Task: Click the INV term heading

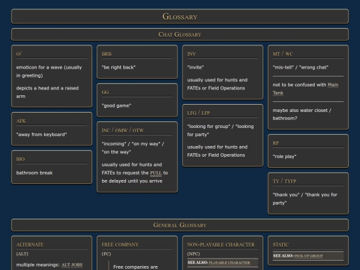Action: 191,54
